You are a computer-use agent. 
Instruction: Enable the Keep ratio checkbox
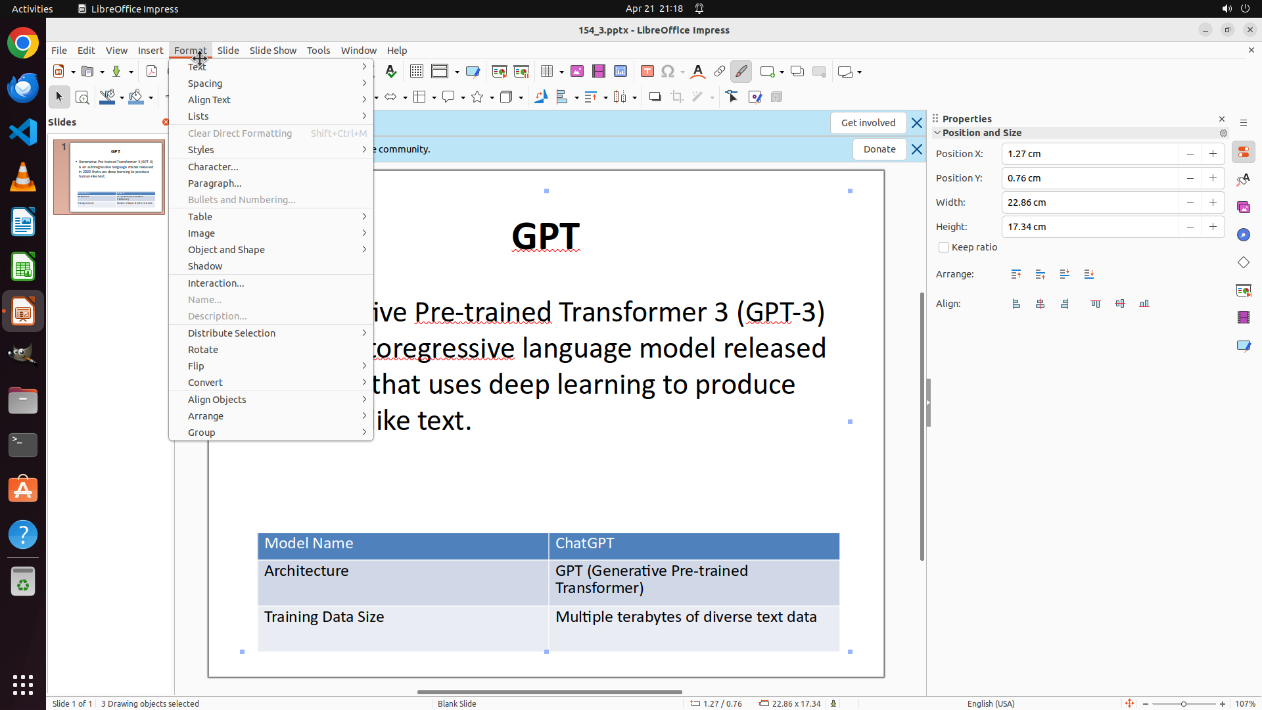(944, 248)
